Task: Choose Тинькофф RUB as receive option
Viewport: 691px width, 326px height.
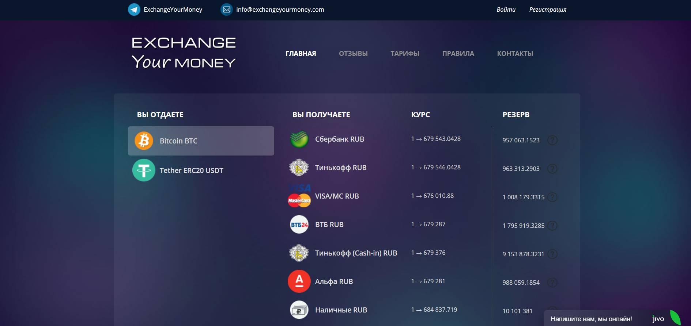Action: click(x=341, y=168)
